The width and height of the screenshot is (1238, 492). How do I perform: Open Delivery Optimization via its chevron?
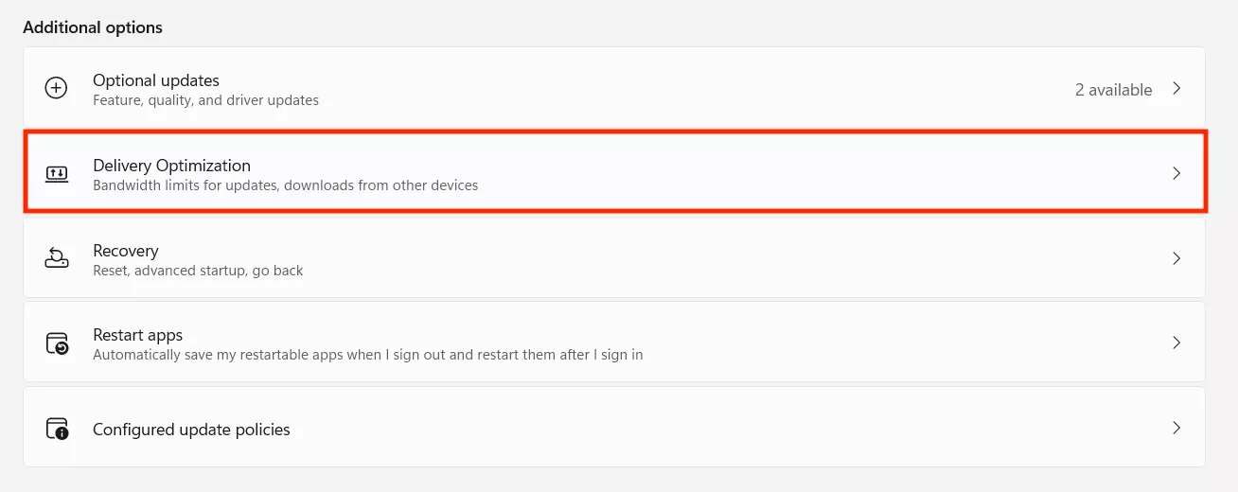(x=1176, y=173)
